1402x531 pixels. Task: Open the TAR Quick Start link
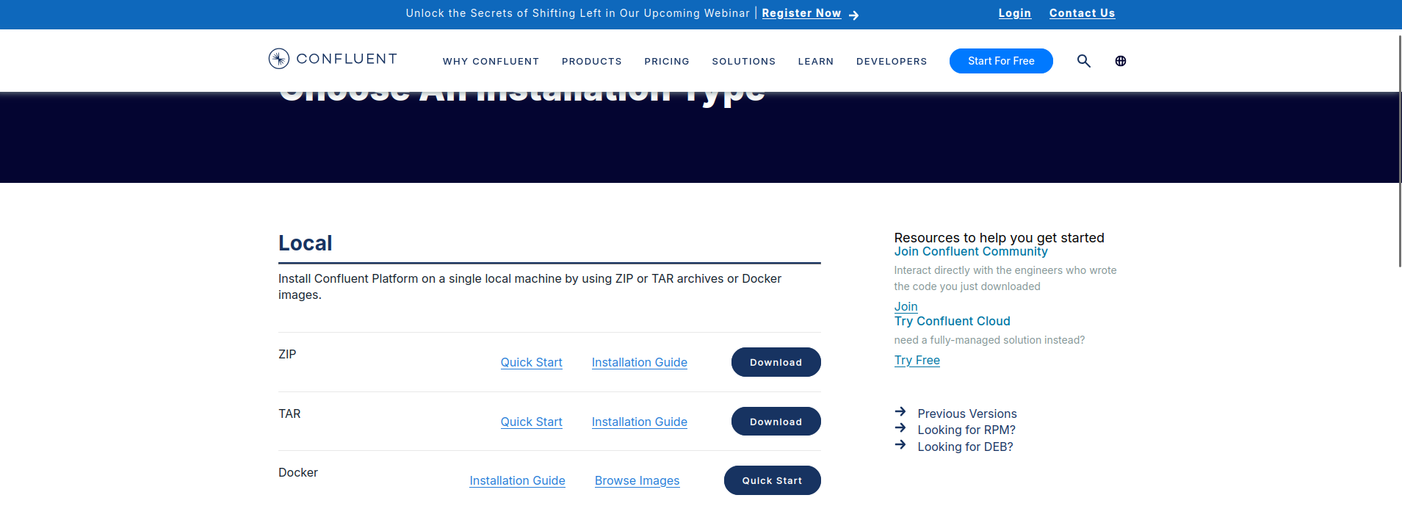point(531,422)
